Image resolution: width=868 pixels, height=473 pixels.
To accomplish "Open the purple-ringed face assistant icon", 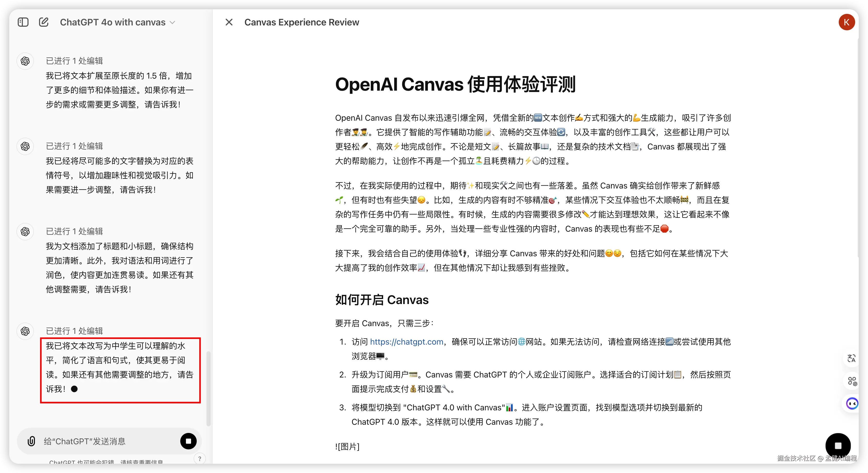I will click(852, 403).
